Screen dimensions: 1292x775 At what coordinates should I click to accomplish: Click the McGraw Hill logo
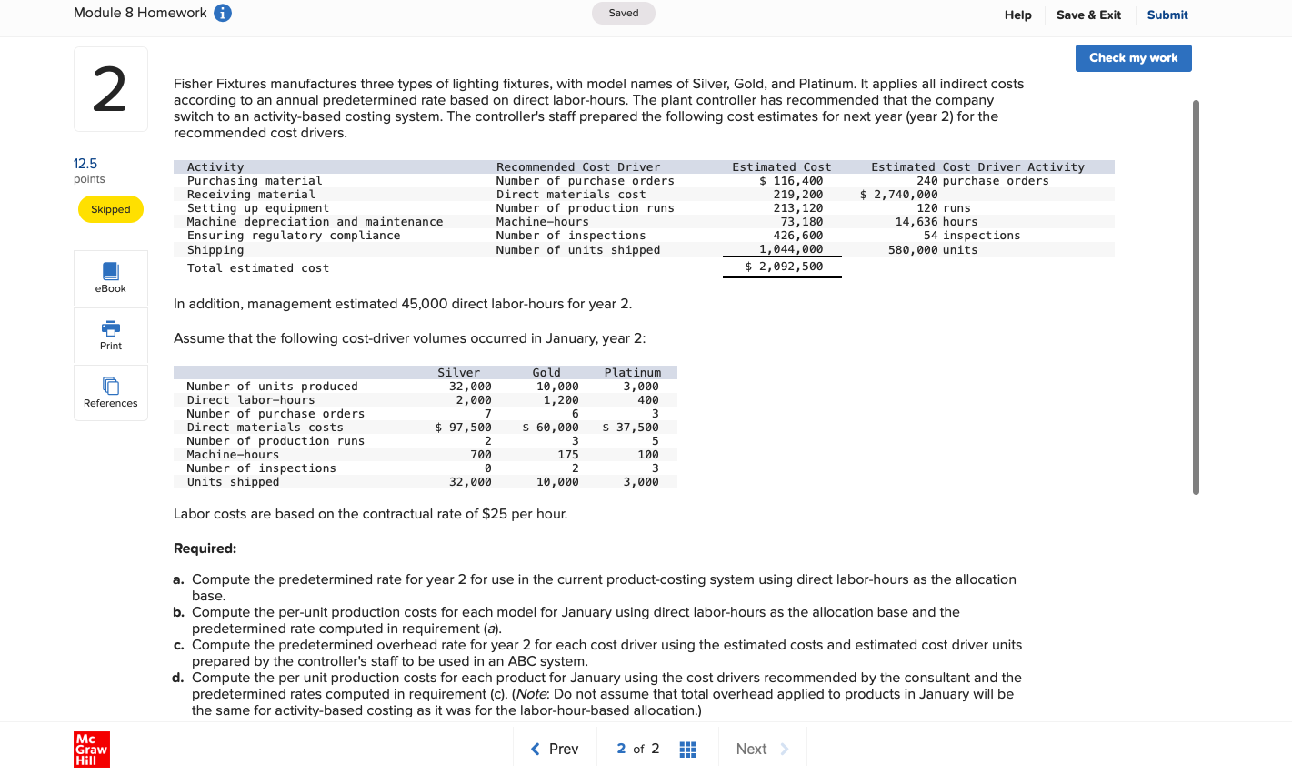tap(91, 750)
